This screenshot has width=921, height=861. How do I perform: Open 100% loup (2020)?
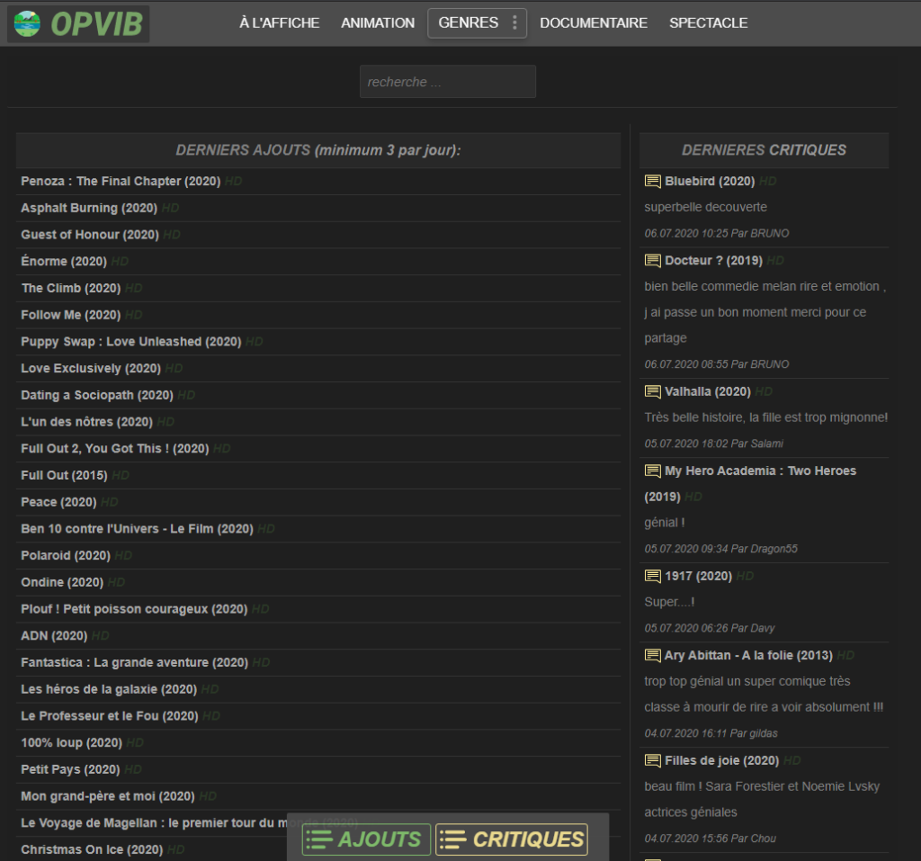[72, 743]
